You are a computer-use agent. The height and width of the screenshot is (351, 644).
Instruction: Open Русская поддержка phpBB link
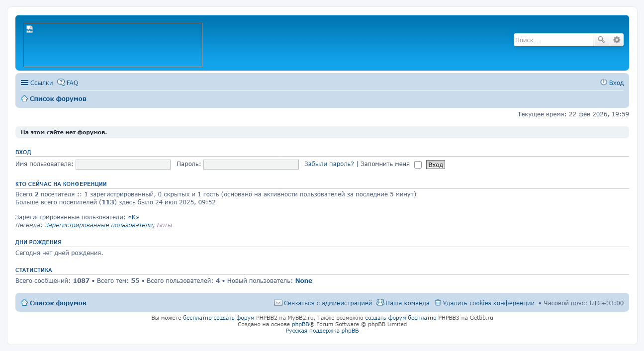(322, 331)
